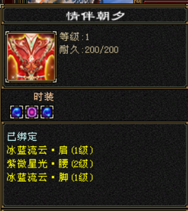Click the 耐久:200/200 durability text

point(89,50)
